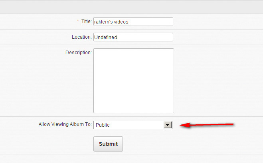The width and height of the screenshot is (263, 163).
Task: Click the Description label
Action: [79, 52]
